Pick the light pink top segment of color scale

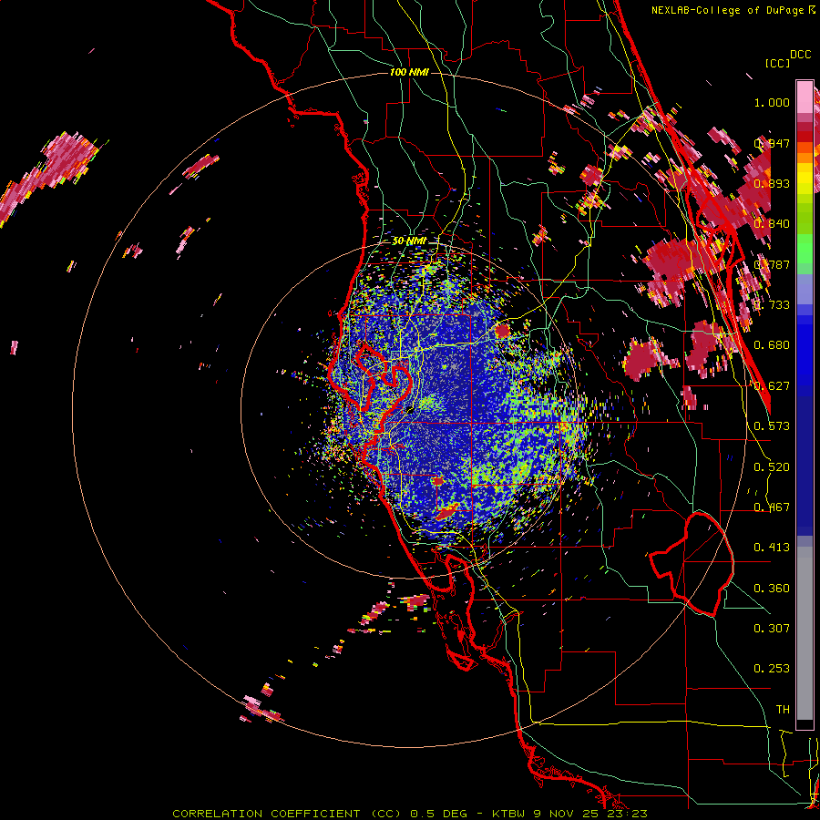[x=805, y=97]
